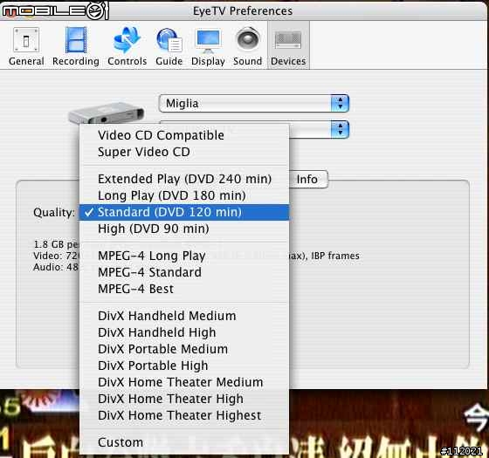
Task: Choose MPEG-4 Best
Action: click(184, 289)
